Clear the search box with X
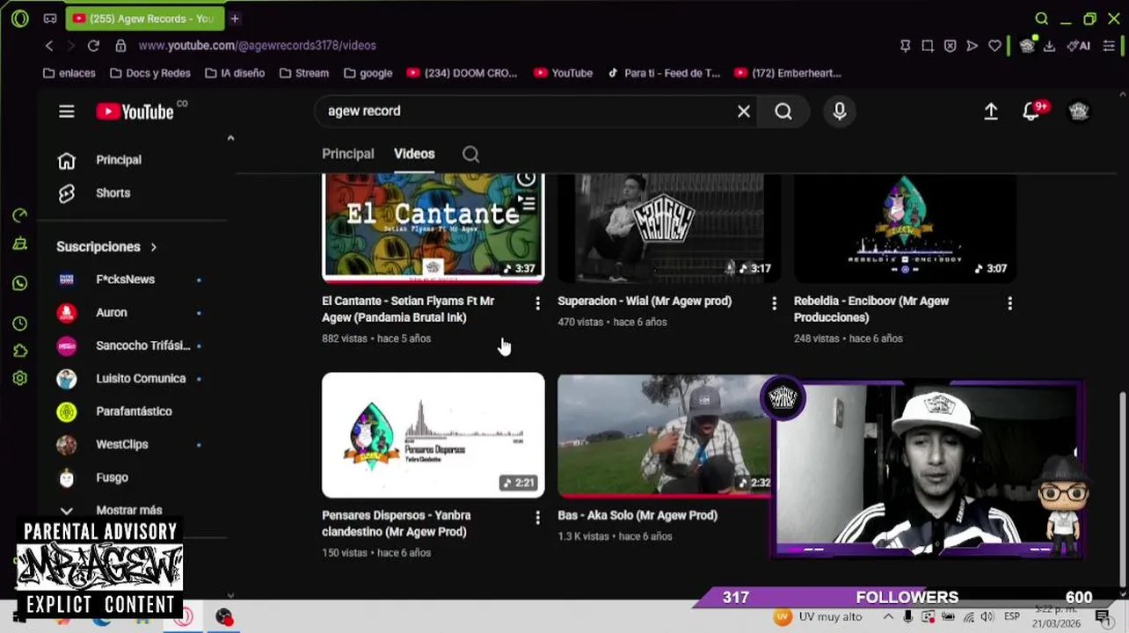This screenshot has height=633, width=1129. 744,111
